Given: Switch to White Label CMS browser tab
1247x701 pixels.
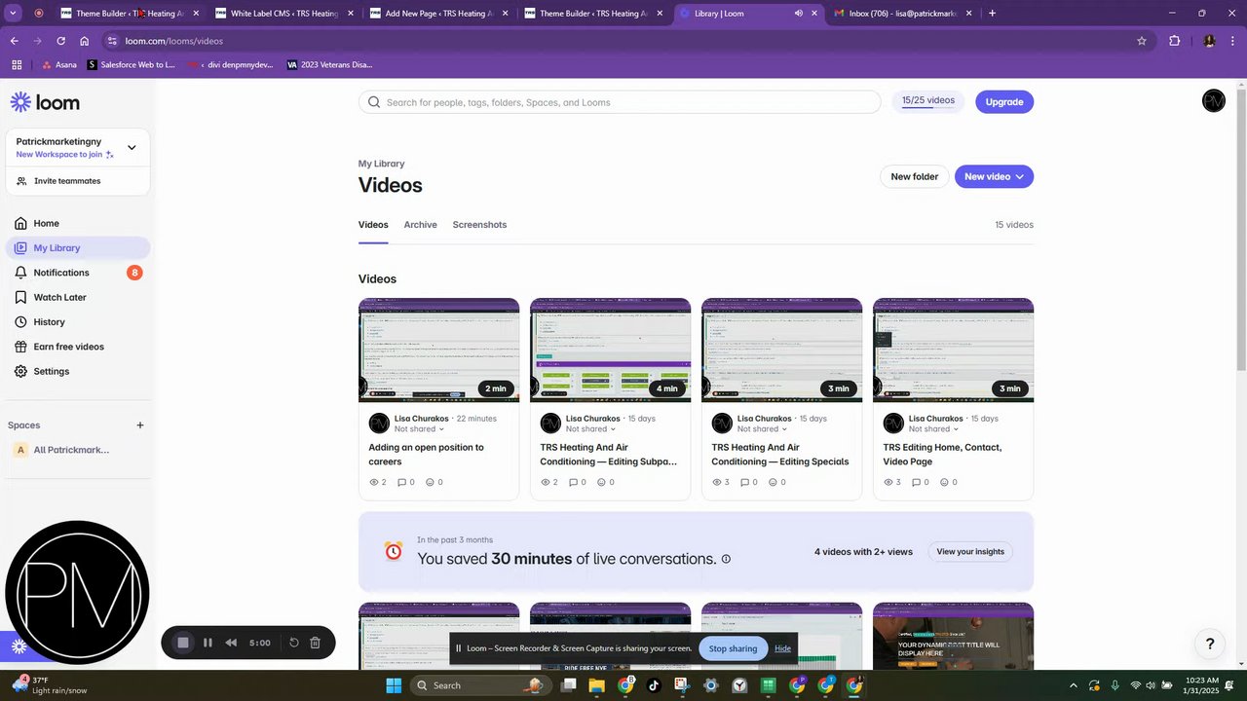Looking at the screenshot, I should tap(283, 14).
